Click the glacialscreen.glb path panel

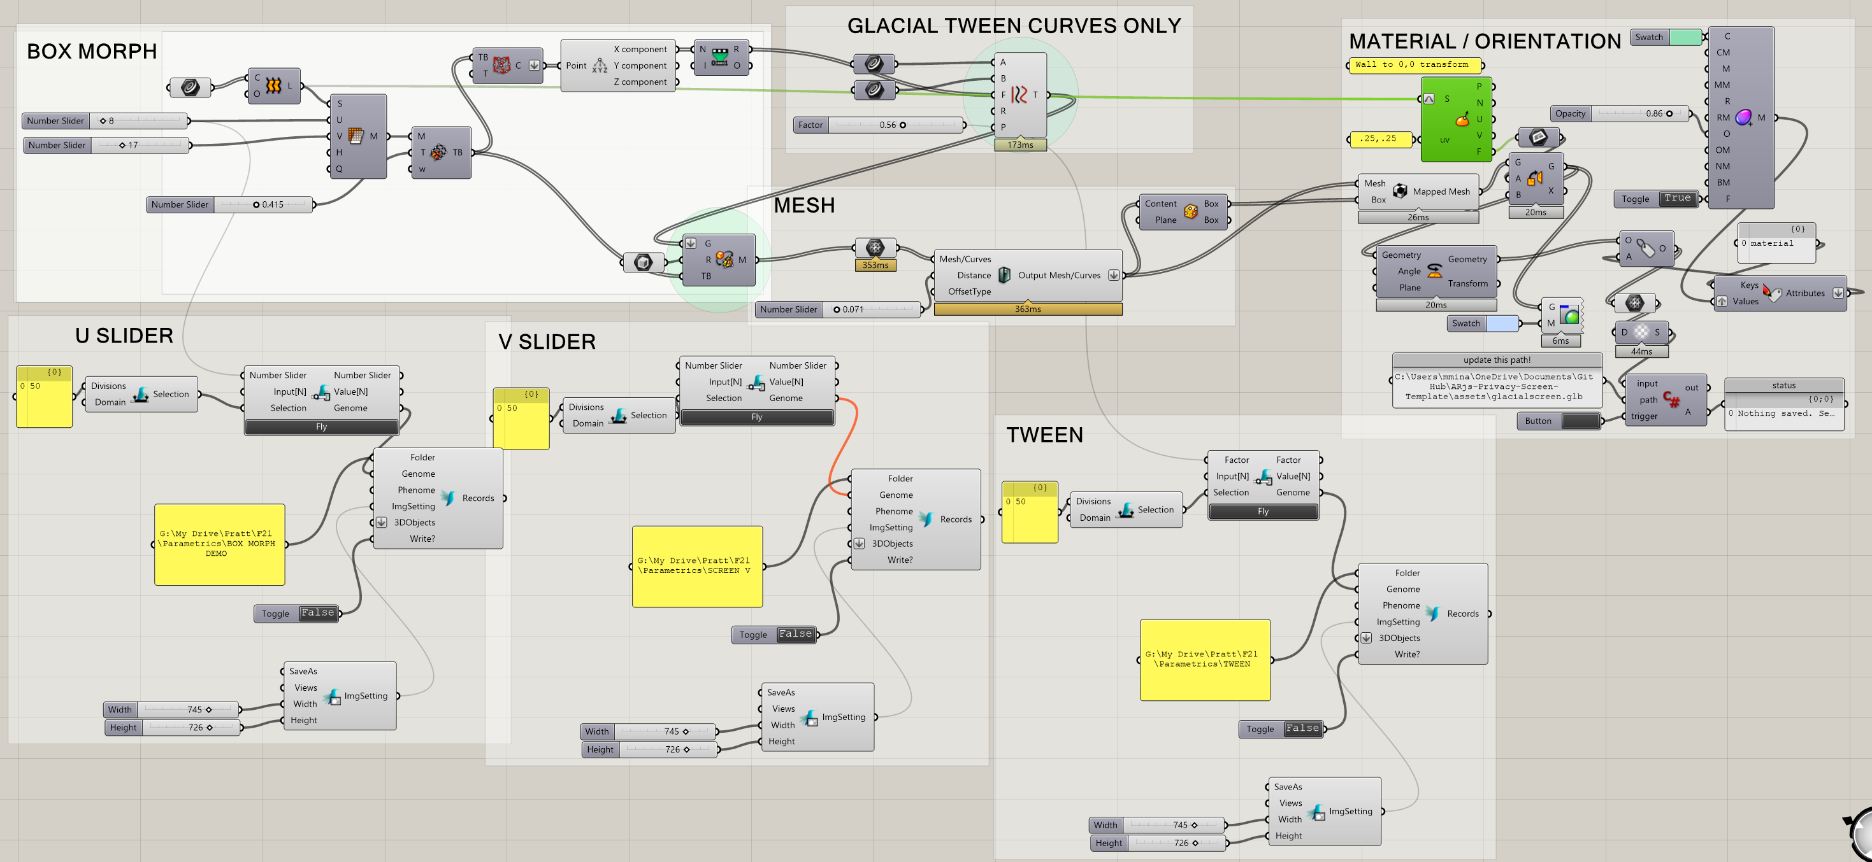coord(1496,386)
